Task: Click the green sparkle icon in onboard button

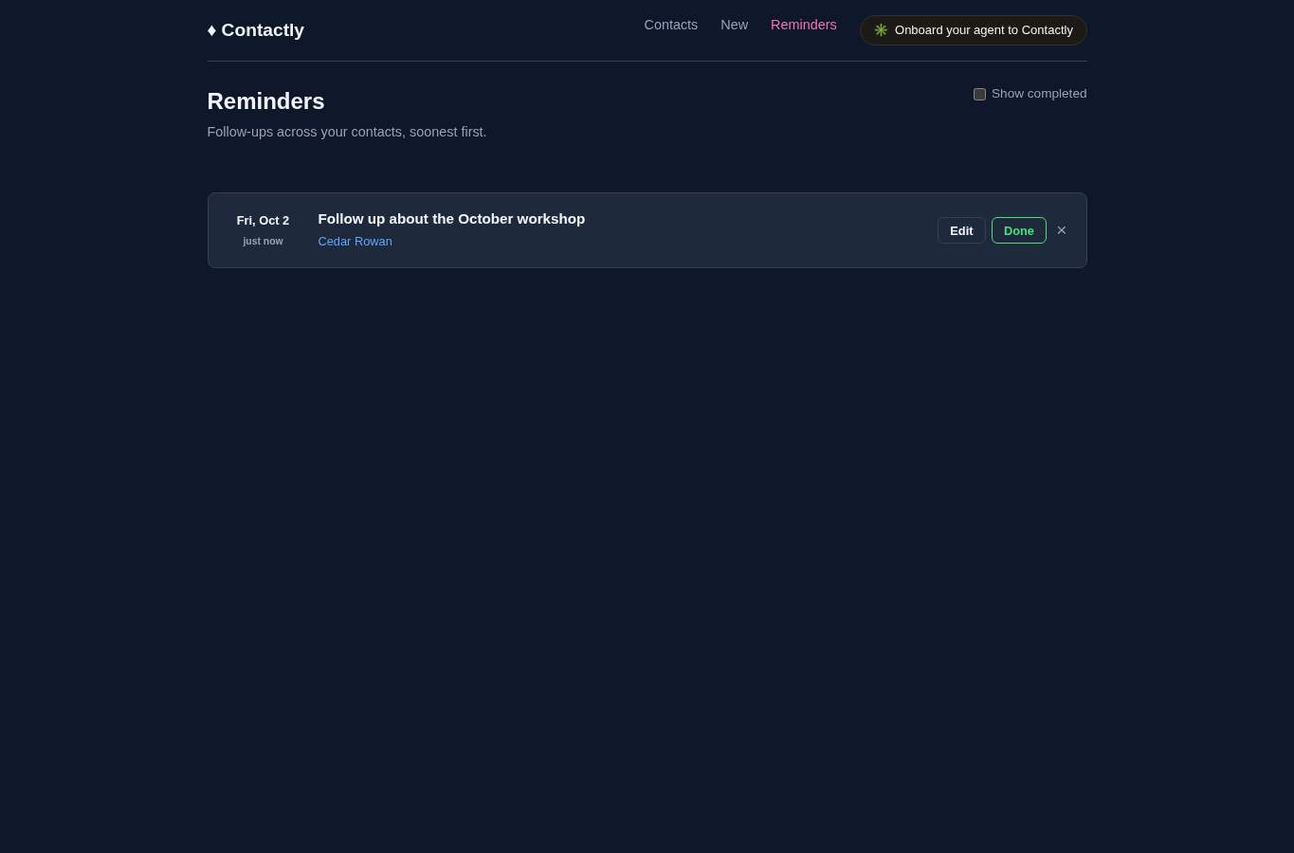Action: pos(881,30)
